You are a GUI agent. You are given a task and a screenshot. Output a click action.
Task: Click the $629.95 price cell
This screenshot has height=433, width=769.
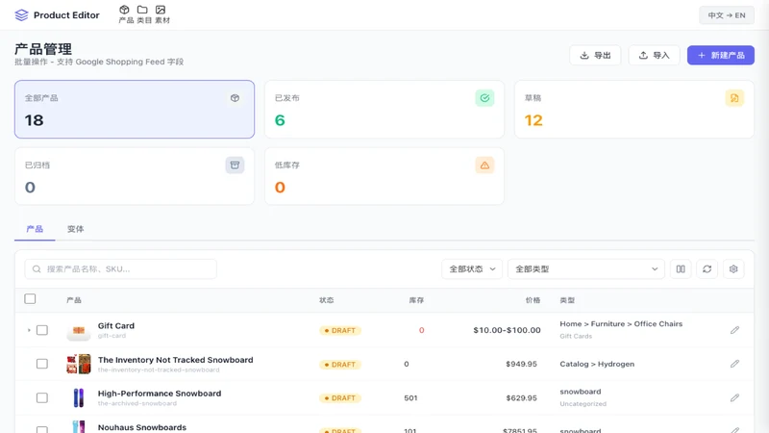[x=521, y=397]
